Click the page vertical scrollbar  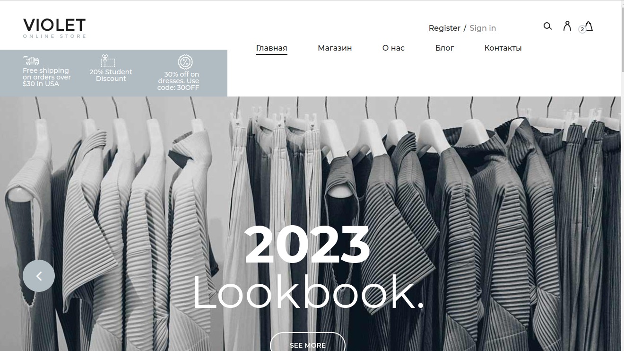pyautogui.click(x=622, y=175)
